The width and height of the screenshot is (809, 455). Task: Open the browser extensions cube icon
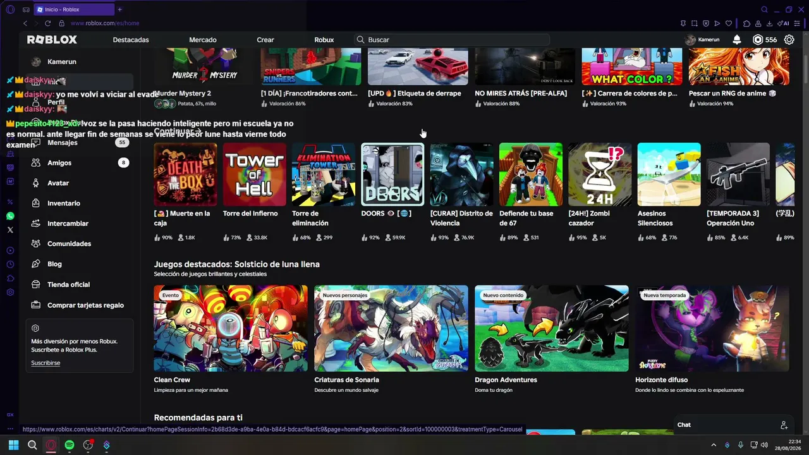(x=746, y=23)
